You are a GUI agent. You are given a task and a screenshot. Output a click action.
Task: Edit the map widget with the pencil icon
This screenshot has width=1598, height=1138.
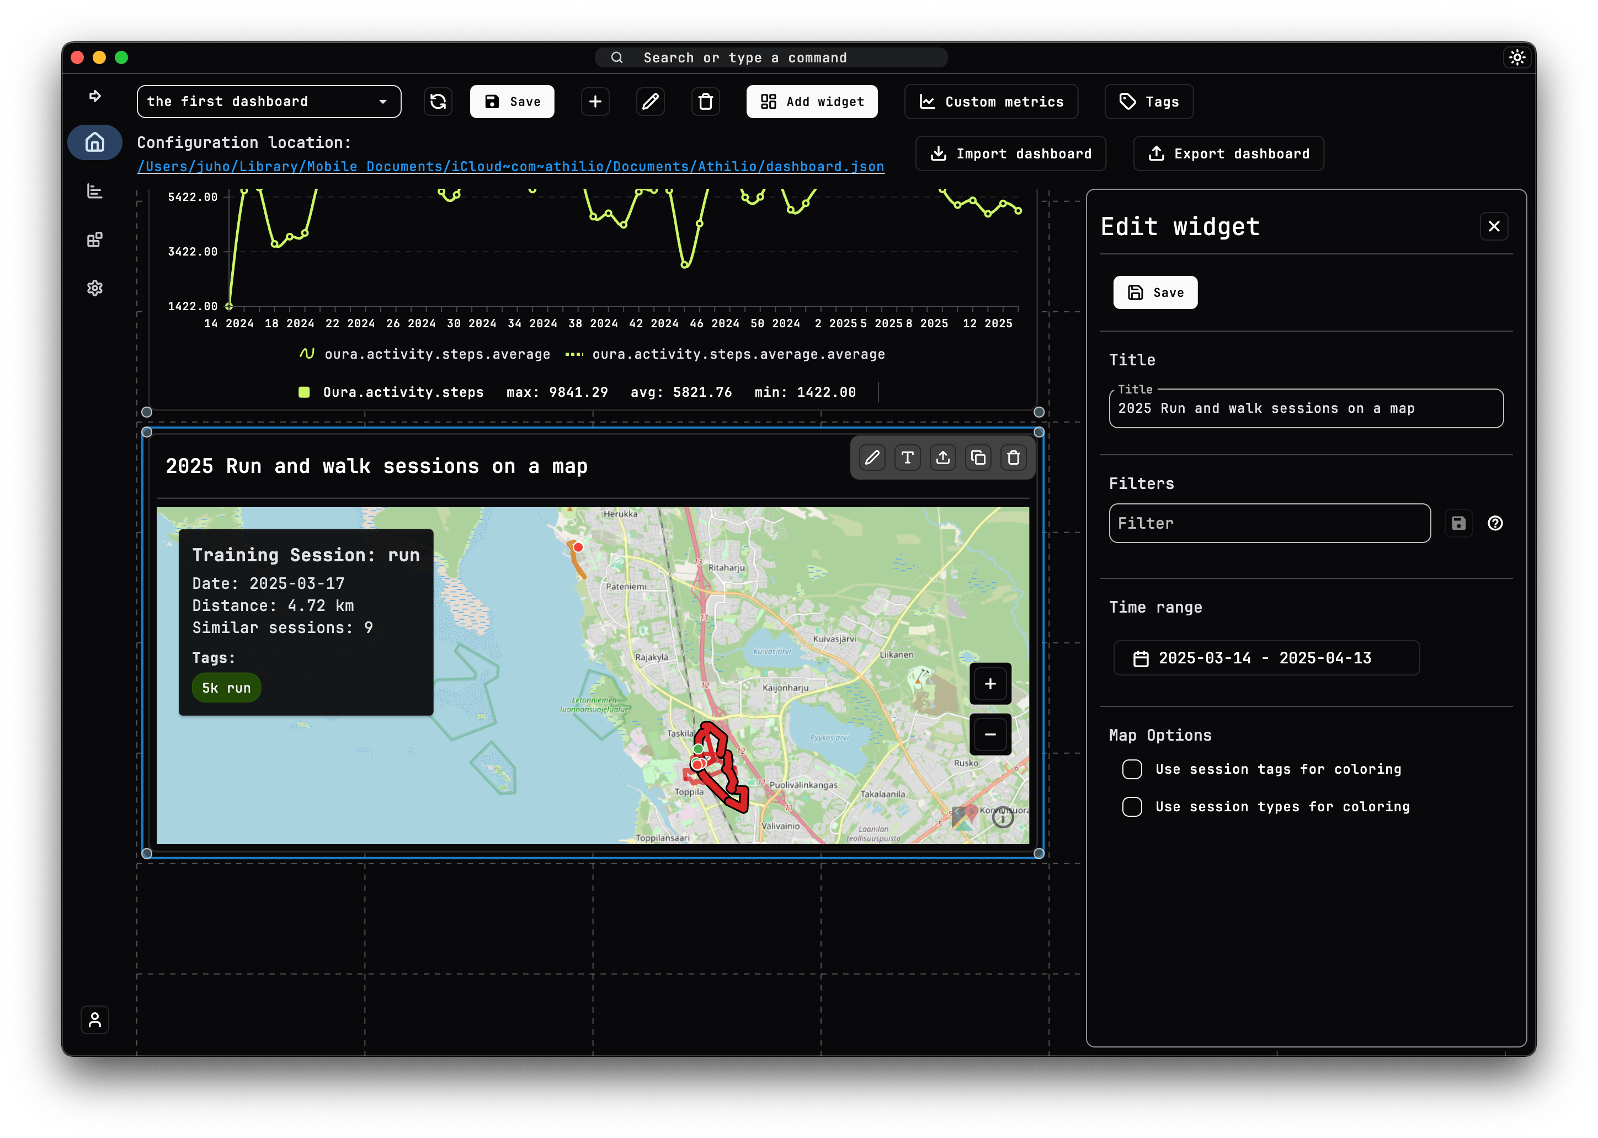point(872,458)
